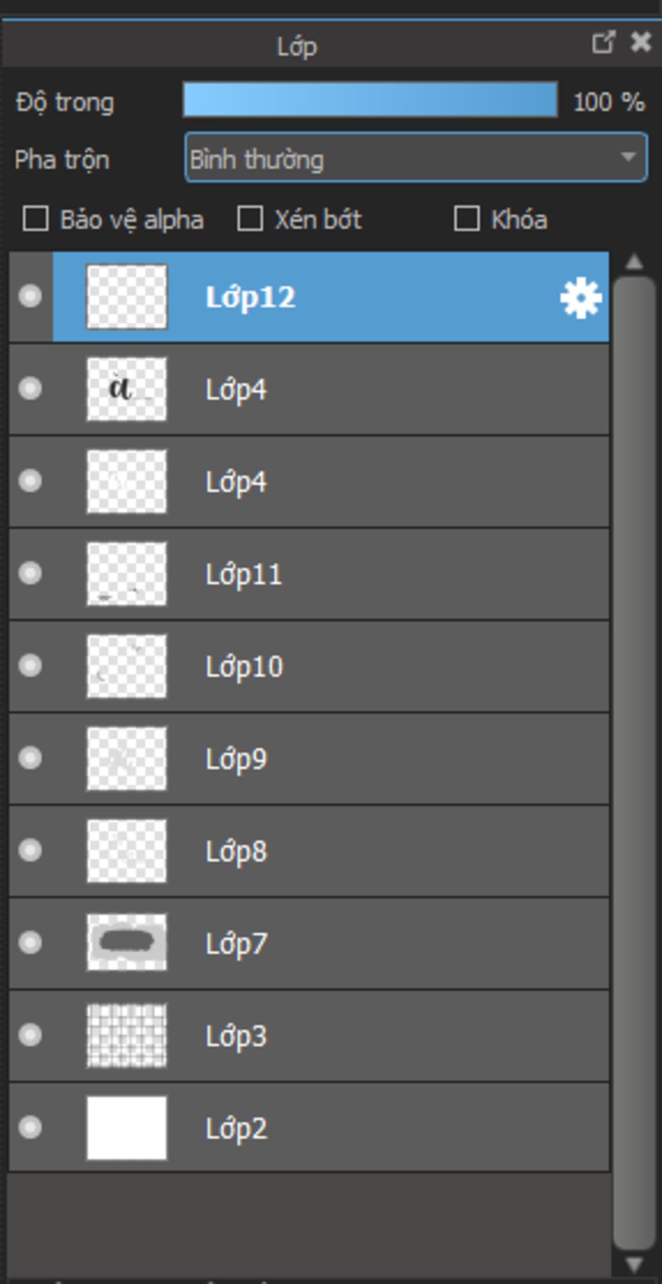This screenshot has height=1284, width=662.
Task: Open settings gear for Lớp12 layer
Action: [581, 298]
